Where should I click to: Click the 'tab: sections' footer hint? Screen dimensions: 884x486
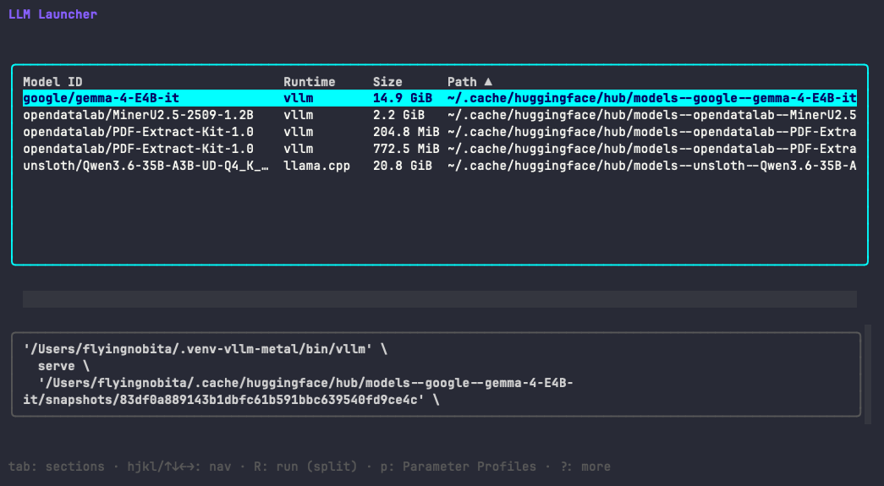[x=57, y=467]
